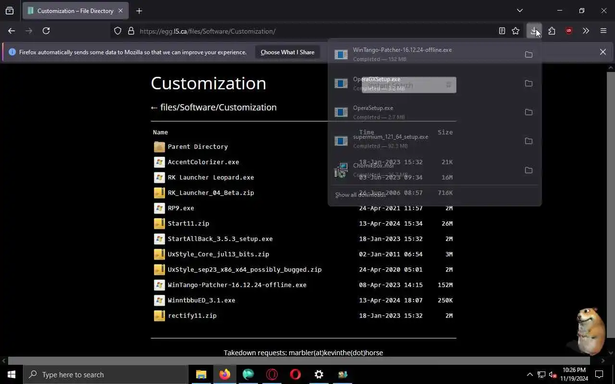The height and width of the screenshot is (384, 615).
Task: Click the rectify11.zip file link
Action: click(x=192, y=315)
